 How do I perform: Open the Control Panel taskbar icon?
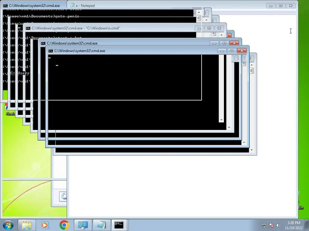pos(83,225)
